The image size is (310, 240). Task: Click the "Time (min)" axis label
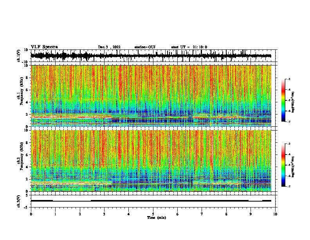(x=157, y=218)
